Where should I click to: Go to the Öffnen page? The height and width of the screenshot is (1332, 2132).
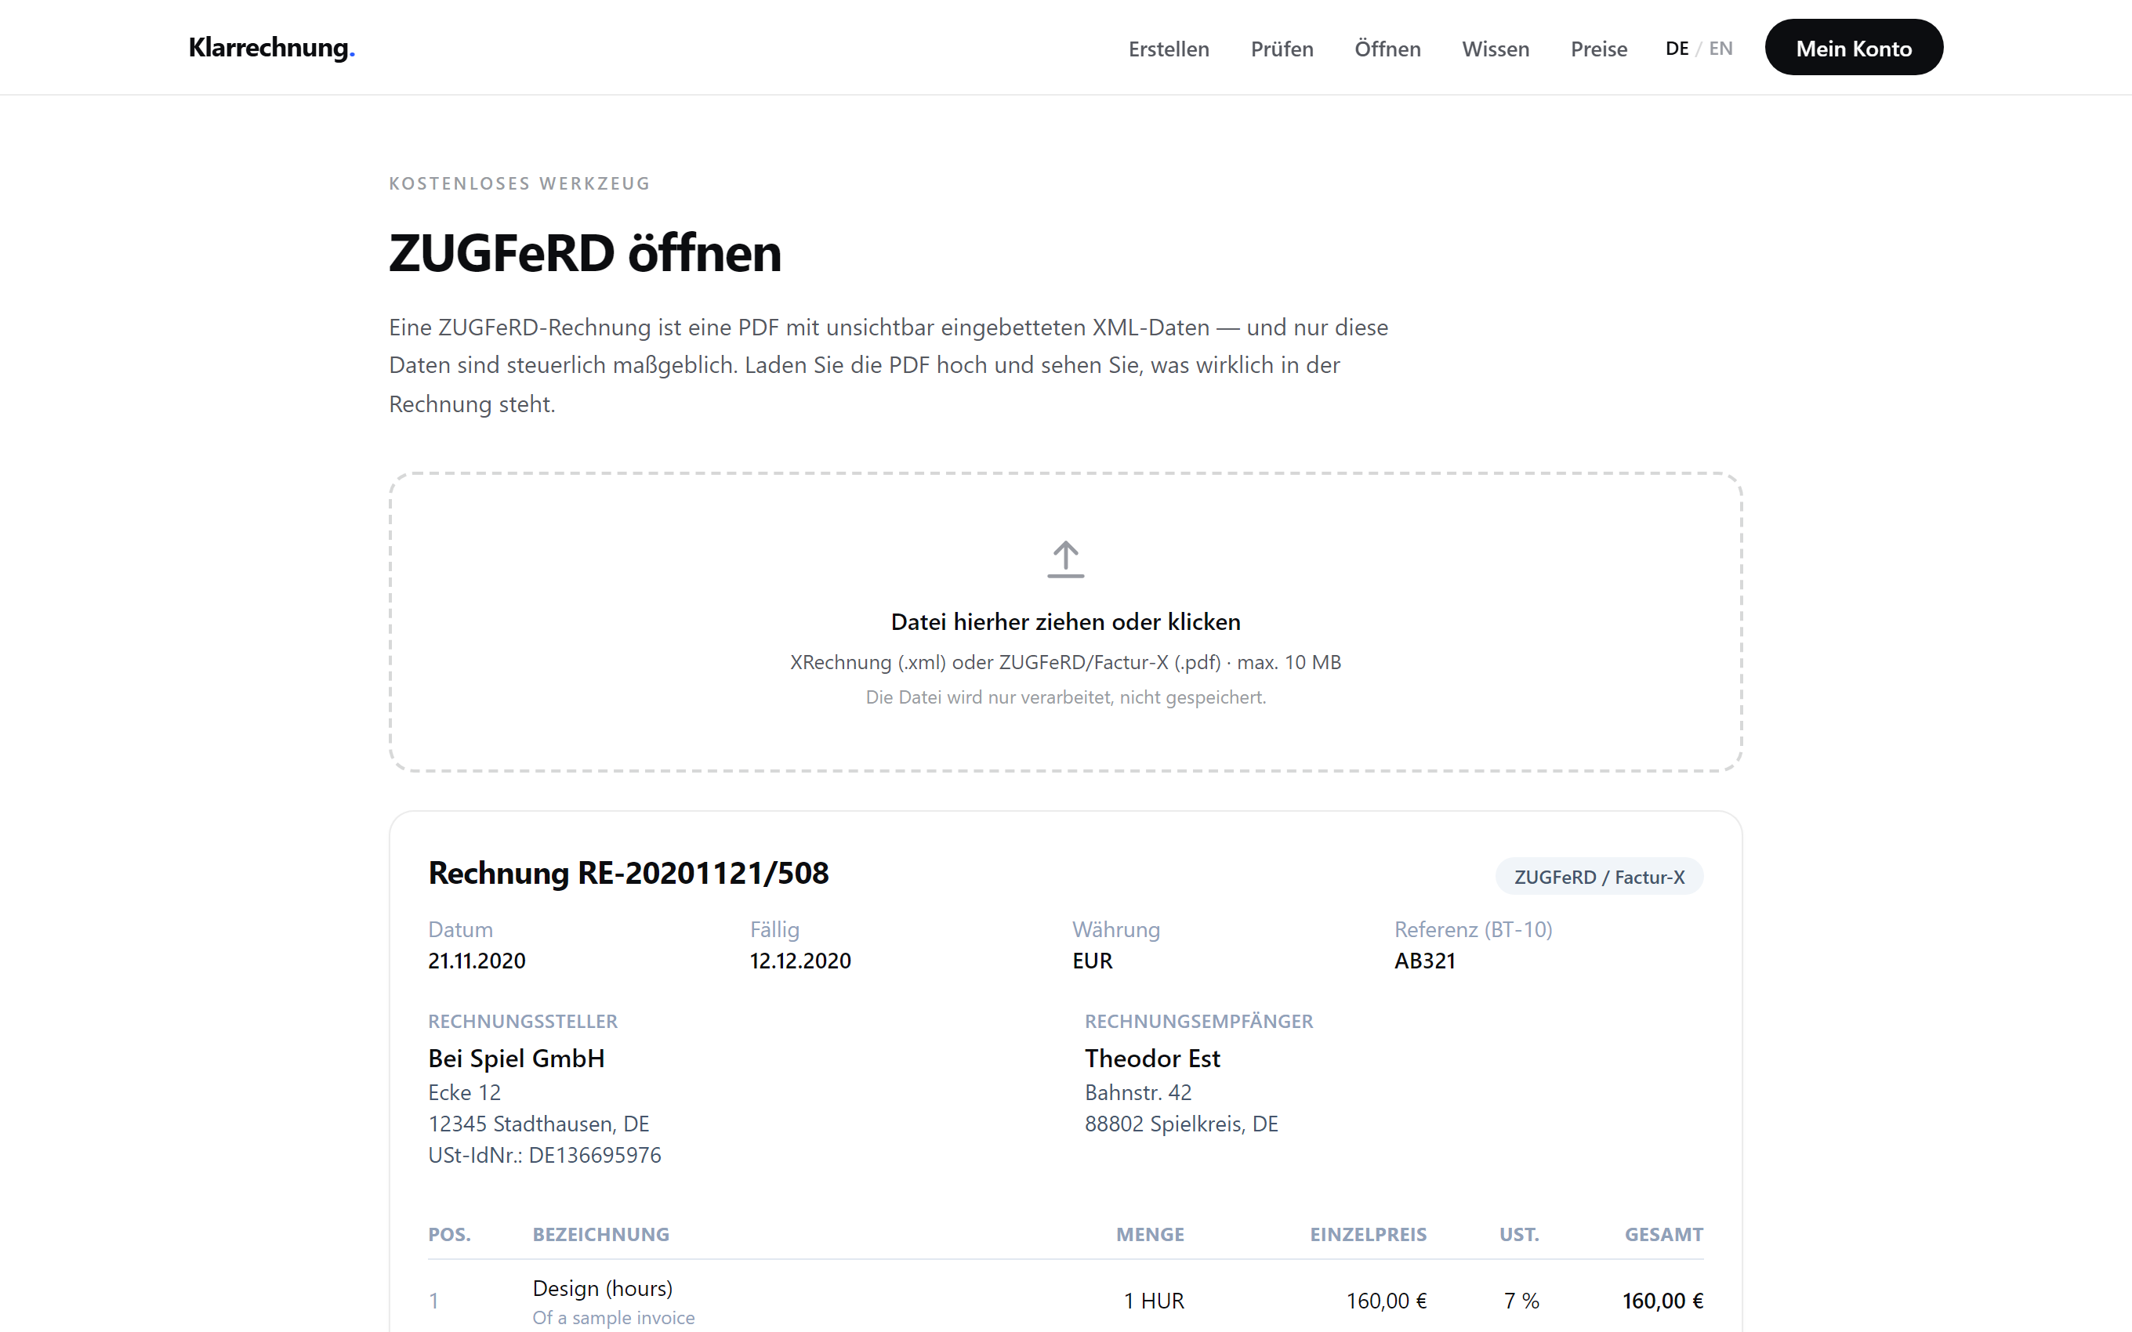click(x=1387, y=49)
